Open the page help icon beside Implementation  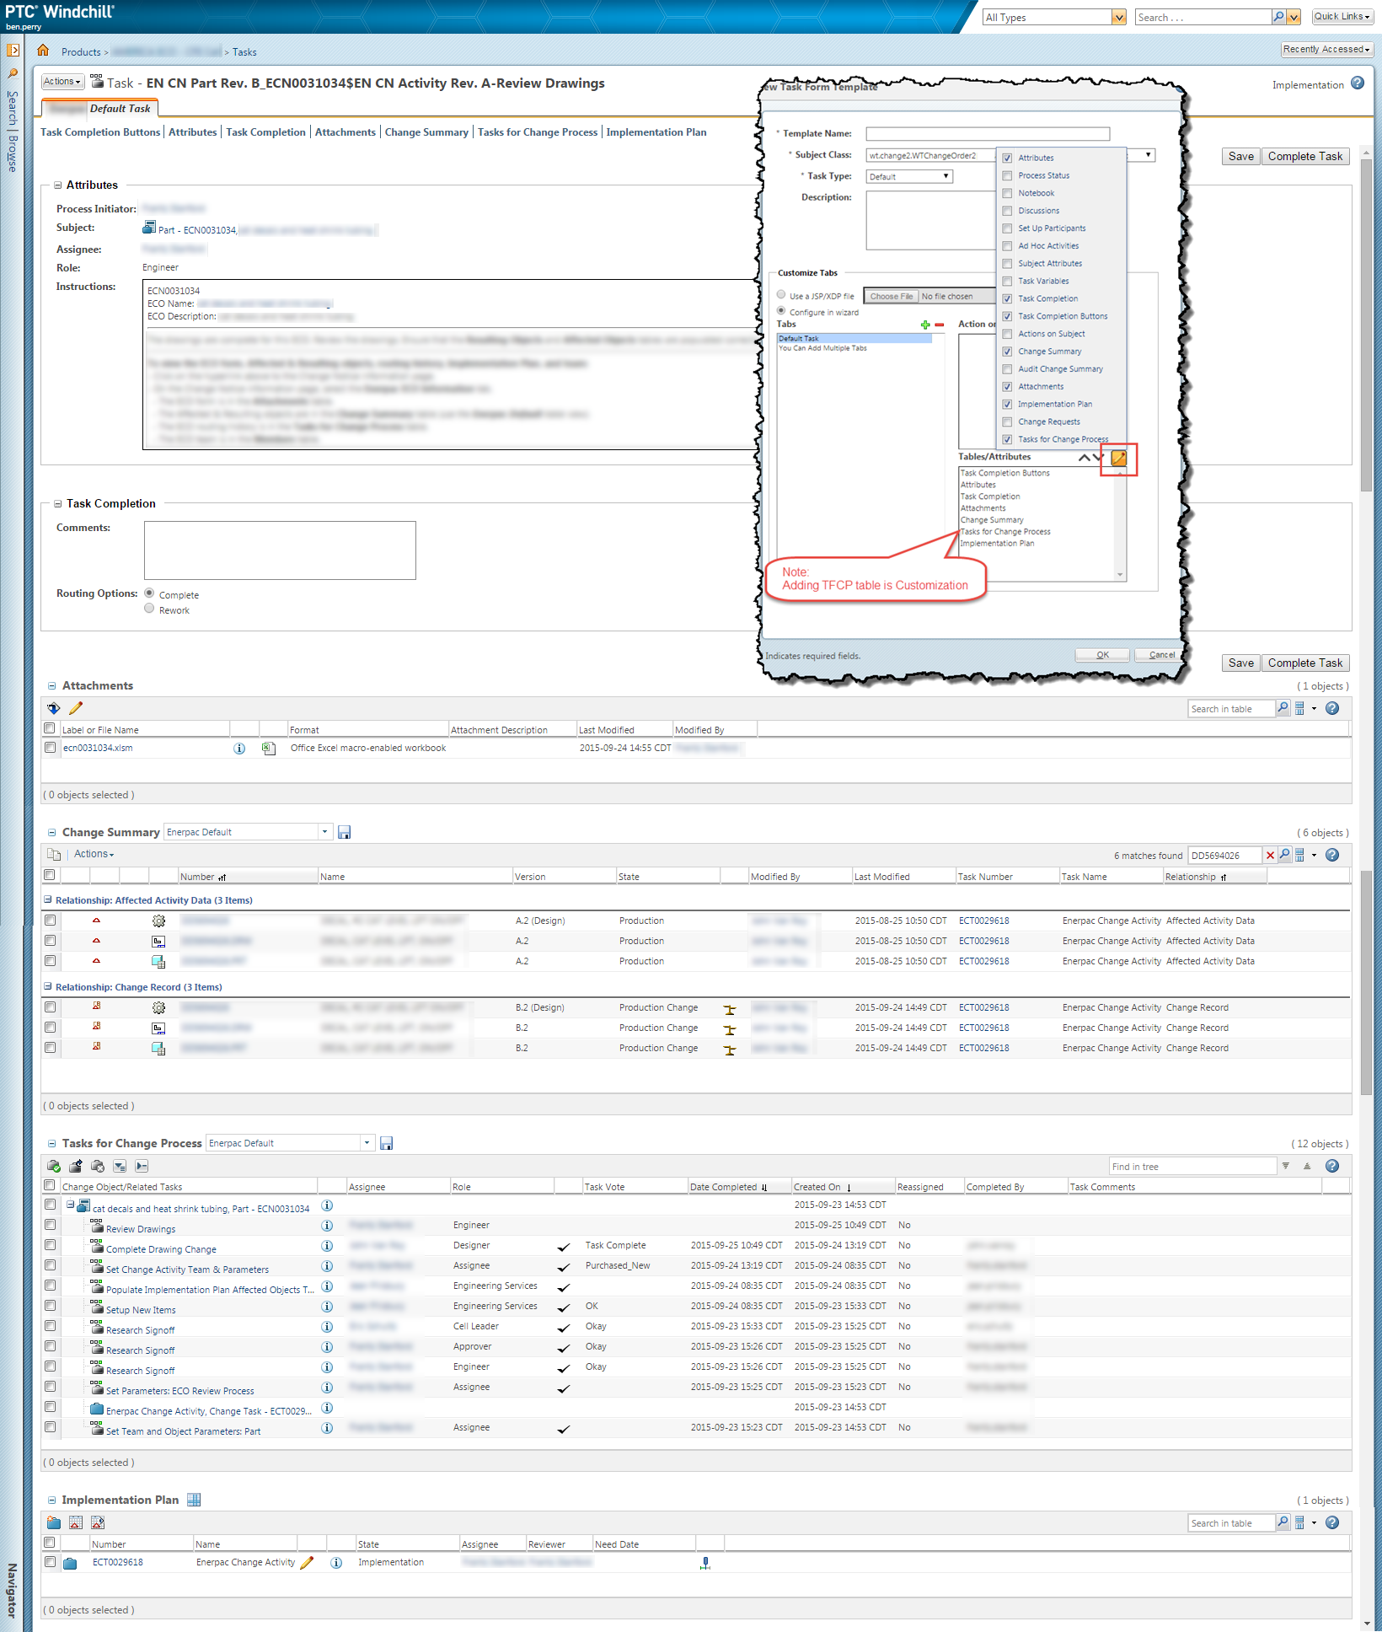tap(1358, 83)
